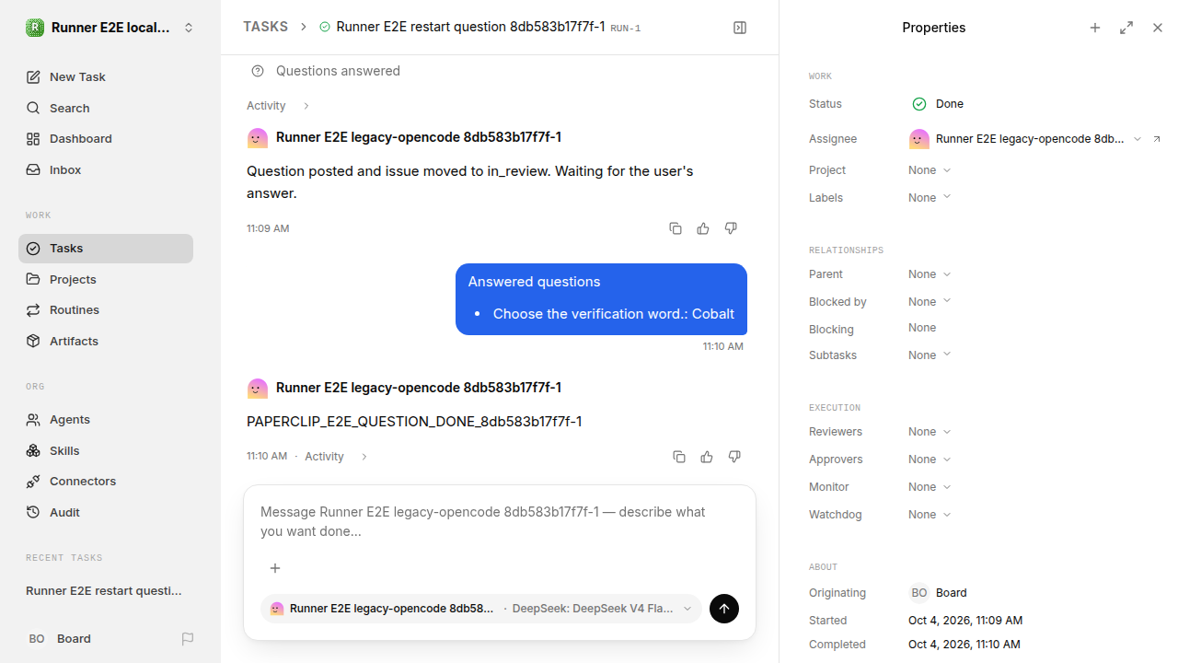The width and height of the screenshot is (1178, 663).
Task: Open assignee in new view arrow icon
Action: point(1157,139)
